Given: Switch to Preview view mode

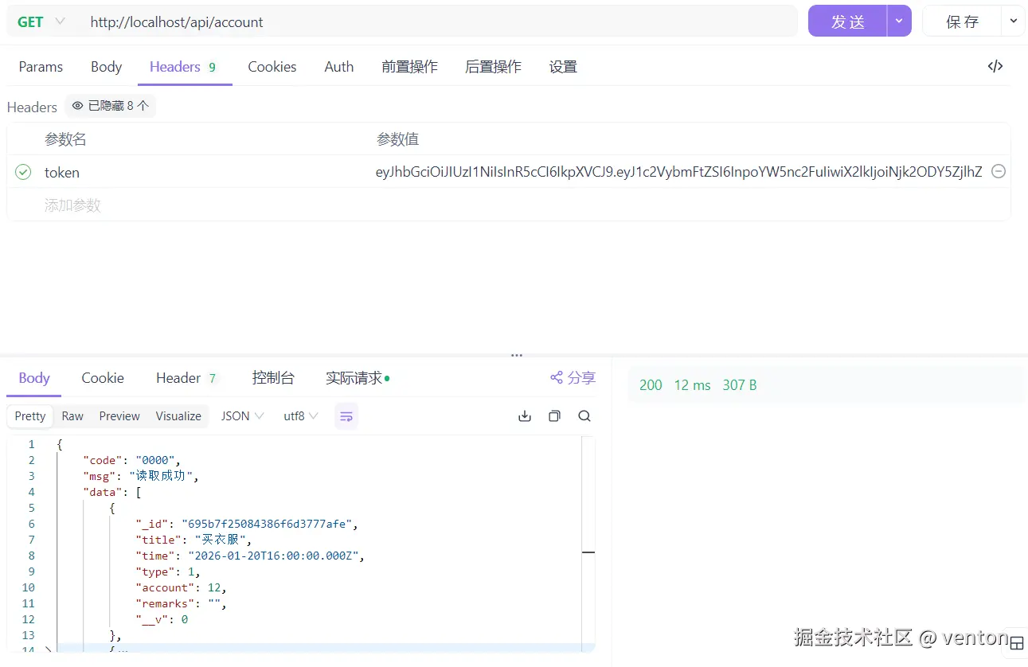Looking at the screenshot, I should [x=119, y=416].
